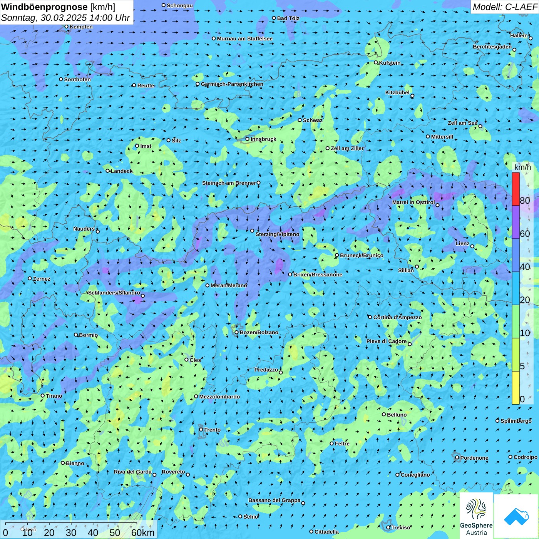
Task: Click the Mezzolombardo city label
Action: [x=219, y=397]
